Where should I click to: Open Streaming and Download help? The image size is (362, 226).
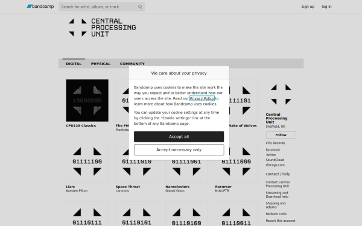[x=277, y=195]
